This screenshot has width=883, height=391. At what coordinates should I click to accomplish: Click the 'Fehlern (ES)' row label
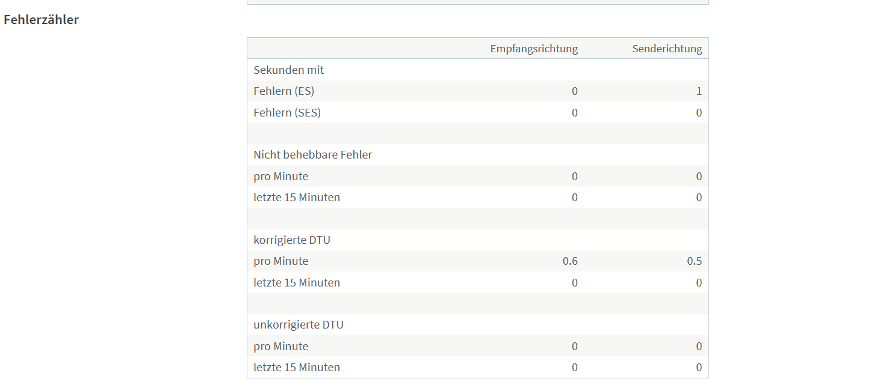(283, 91)
